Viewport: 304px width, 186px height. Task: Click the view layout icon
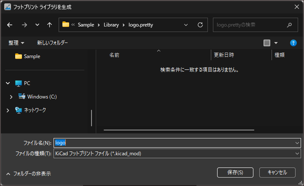pos(266,43)
